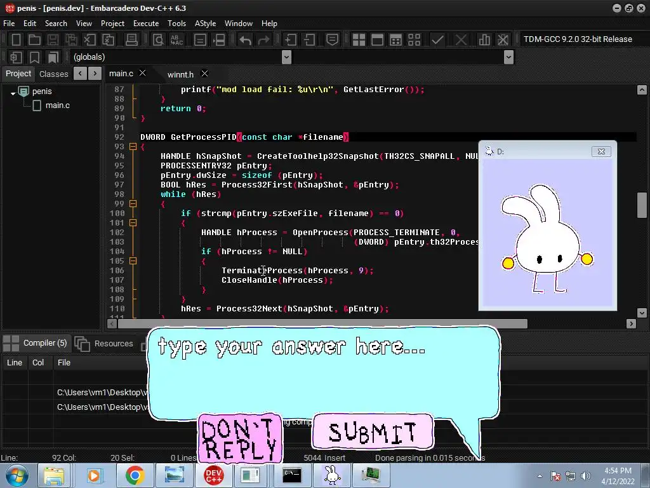Click the DON'T REPLY button
The image size is (650, 488).
tap(240, 438)
